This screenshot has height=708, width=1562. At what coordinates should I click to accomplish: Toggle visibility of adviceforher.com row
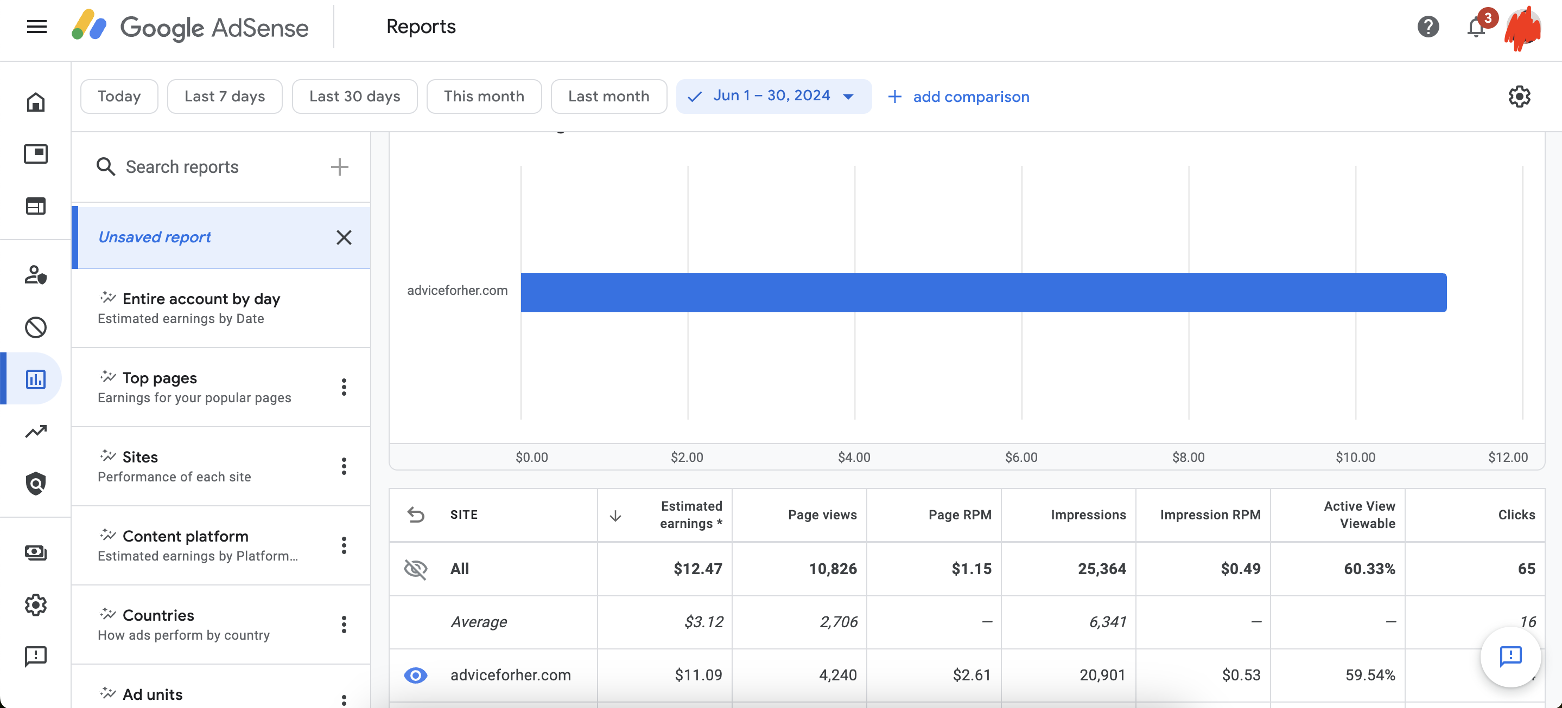pos(415,675)
